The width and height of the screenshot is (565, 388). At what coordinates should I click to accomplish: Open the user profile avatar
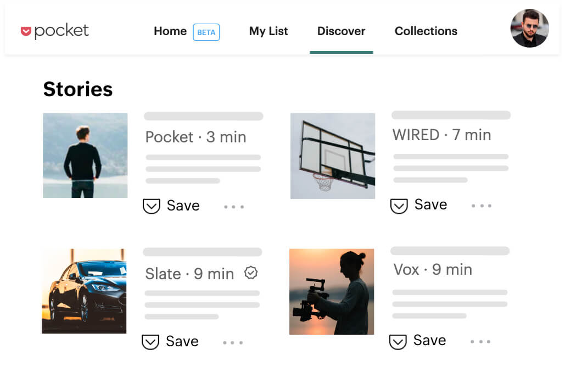point(529,29)
